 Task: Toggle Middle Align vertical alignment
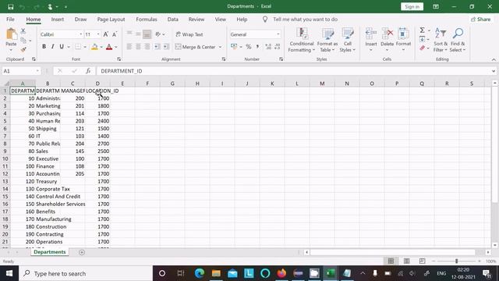138,34
